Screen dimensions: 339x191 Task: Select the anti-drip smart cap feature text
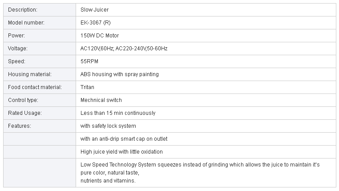point(124,139)
